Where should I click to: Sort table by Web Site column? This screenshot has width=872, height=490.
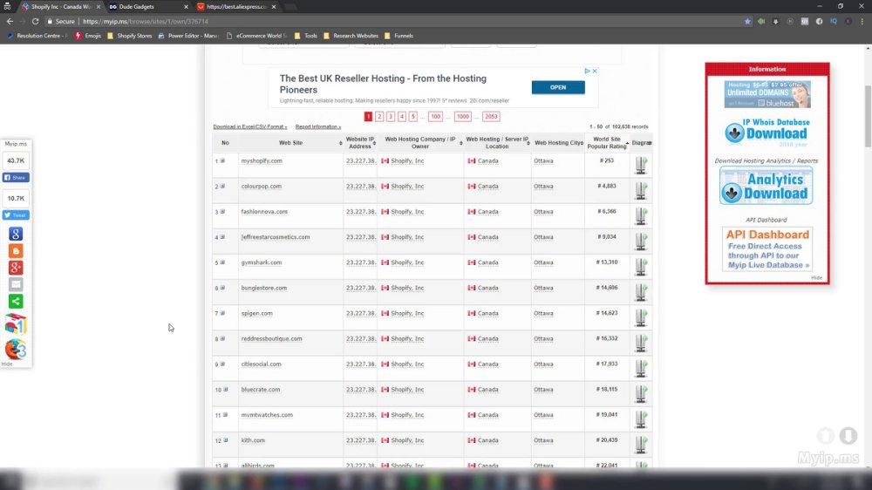pyautogui.click(x=291, y=143)
